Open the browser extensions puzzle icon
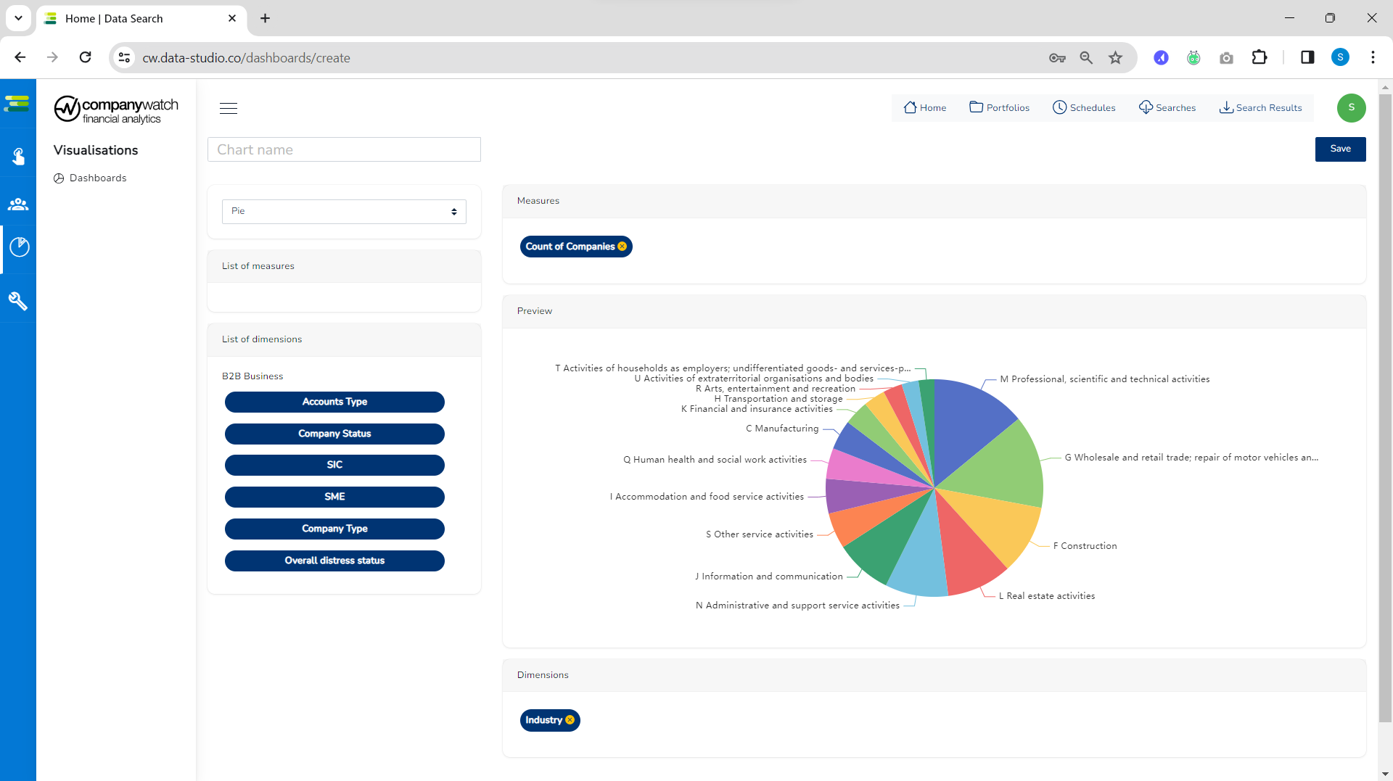1393x781 pixels. [x=1260, y=57]
